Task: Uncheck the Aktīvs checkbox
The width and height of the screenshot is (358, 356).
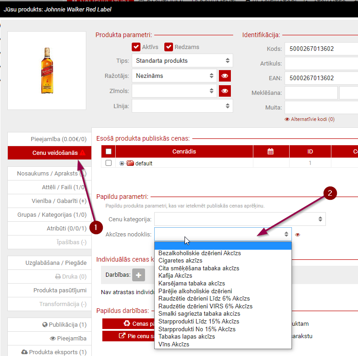Action: click(x=136, y=47)
